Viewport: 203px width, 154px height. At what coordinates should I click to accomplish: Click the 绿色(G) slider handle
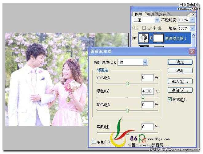click(143, 97)
